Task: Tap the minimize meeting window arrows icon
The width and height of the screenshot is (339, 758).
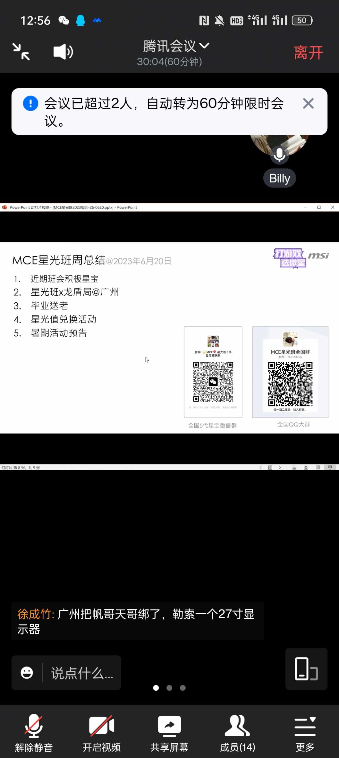Action: click(x=21, y=52)
